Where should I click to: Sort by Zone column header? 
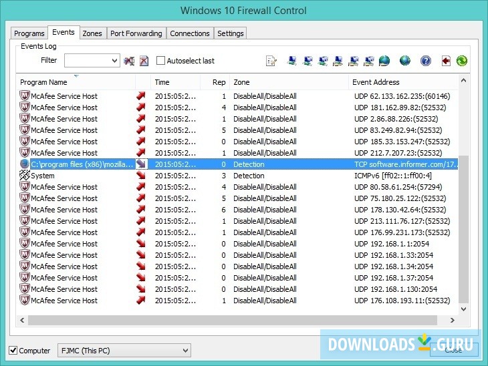coord(289,82)
